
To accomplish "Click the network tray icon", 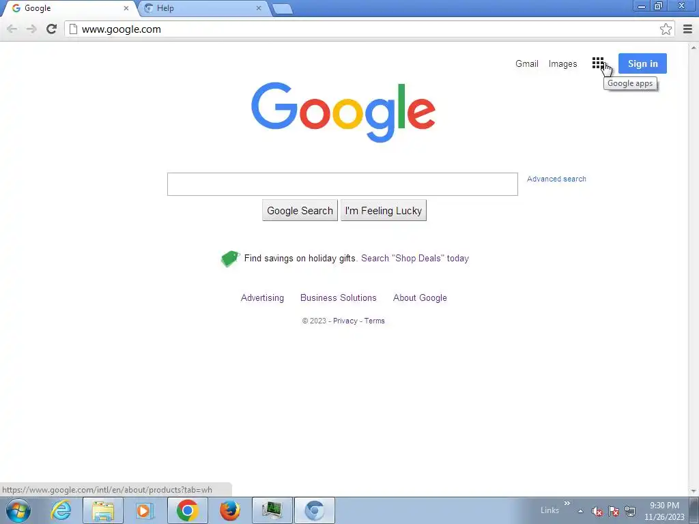I will click(x=630, y=512).
